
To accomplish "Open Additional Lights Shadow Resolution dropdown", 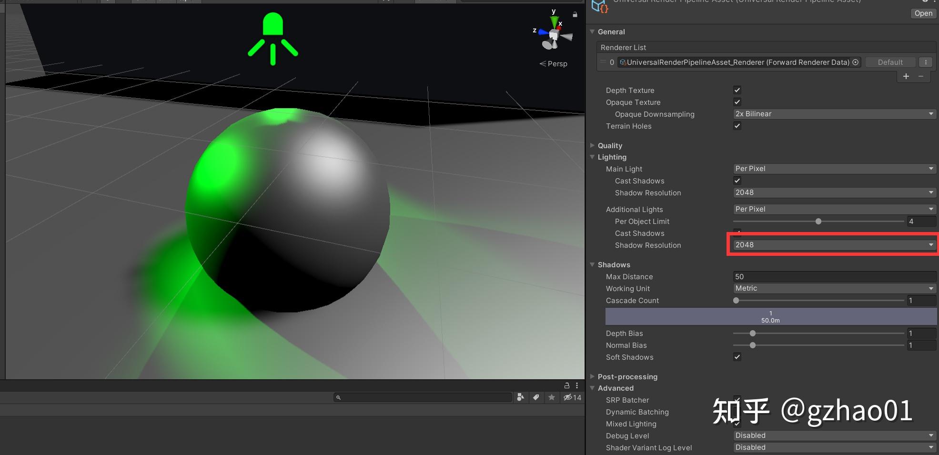I will click(x=834, y=245).
